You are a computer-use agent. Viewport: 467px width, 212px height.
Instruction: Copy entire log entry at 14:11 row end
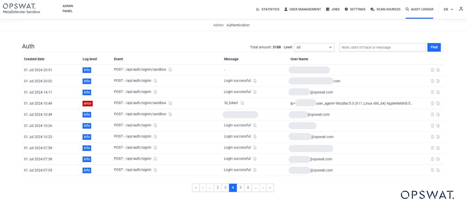(x=438, y=92)
